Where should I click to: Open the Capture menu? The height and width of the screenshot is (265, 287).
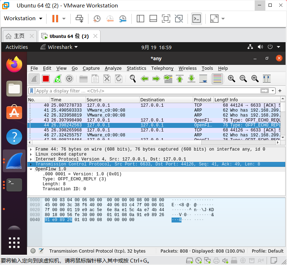tap(91, 68)
